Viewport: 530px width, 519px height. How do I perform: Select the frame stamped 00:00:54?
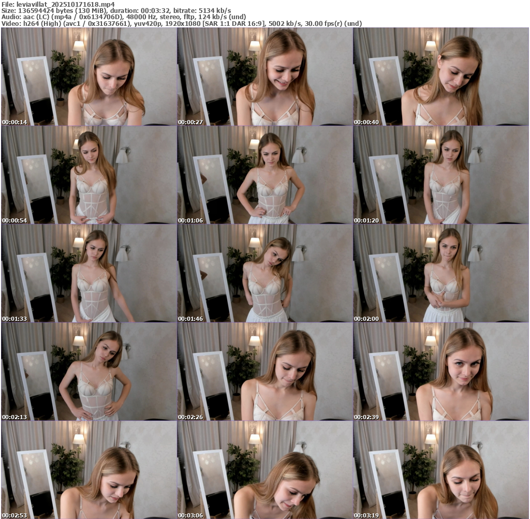tap(89, 175)
